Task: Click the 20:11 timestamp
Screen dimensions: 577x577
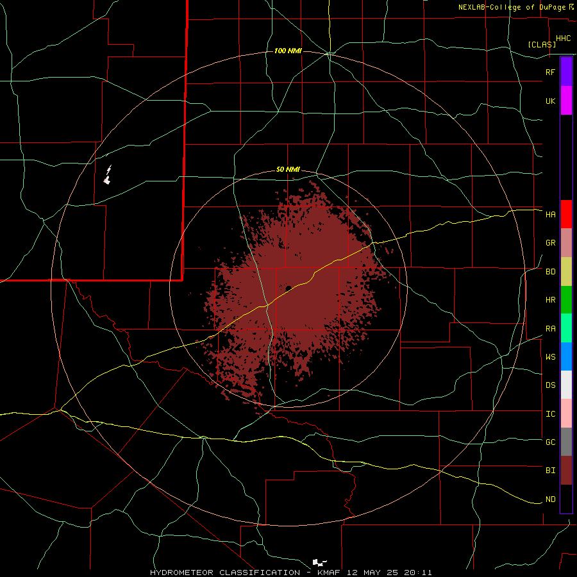Action: [418, 573]
